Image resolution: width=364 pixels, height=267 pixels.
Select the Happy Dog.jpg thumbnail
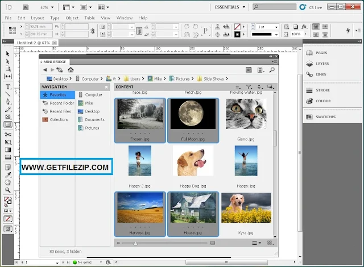[193, 161]
